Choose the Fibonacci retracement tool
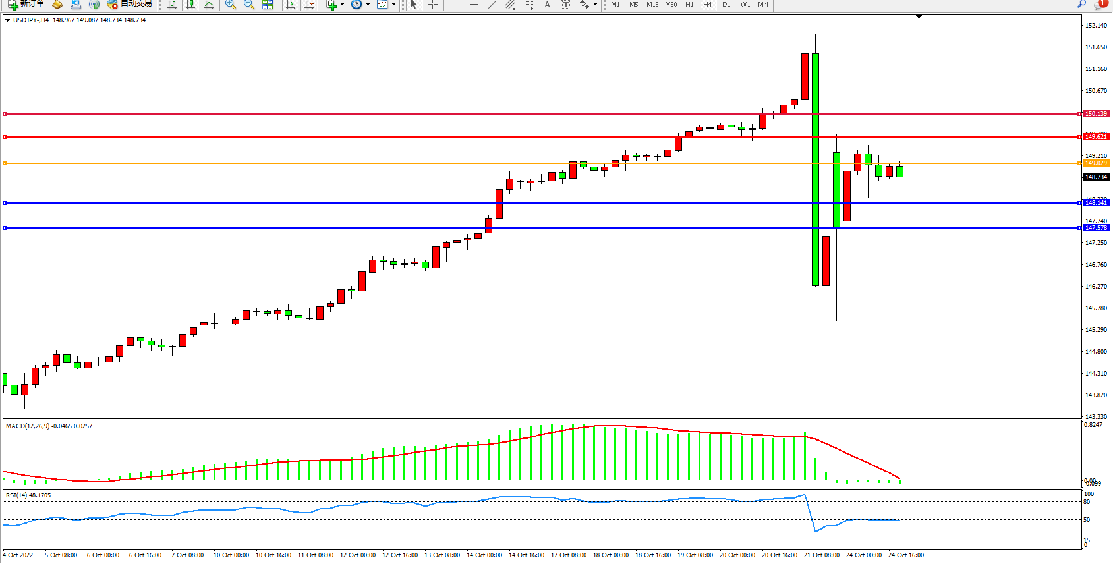 tap(528, 5)
